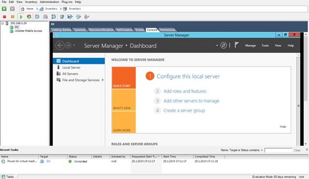This screenshot has height=179, width=309.
Task: Open Name, Target or Status filter dropdown
Action: [x=262, y=150]
